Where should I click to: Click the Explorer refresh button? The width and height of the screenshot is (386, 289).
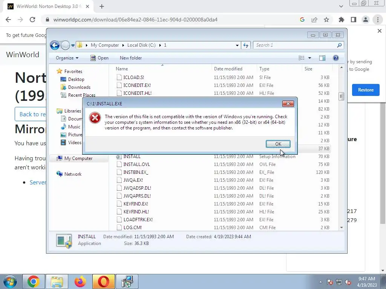[x=246, y=45]
